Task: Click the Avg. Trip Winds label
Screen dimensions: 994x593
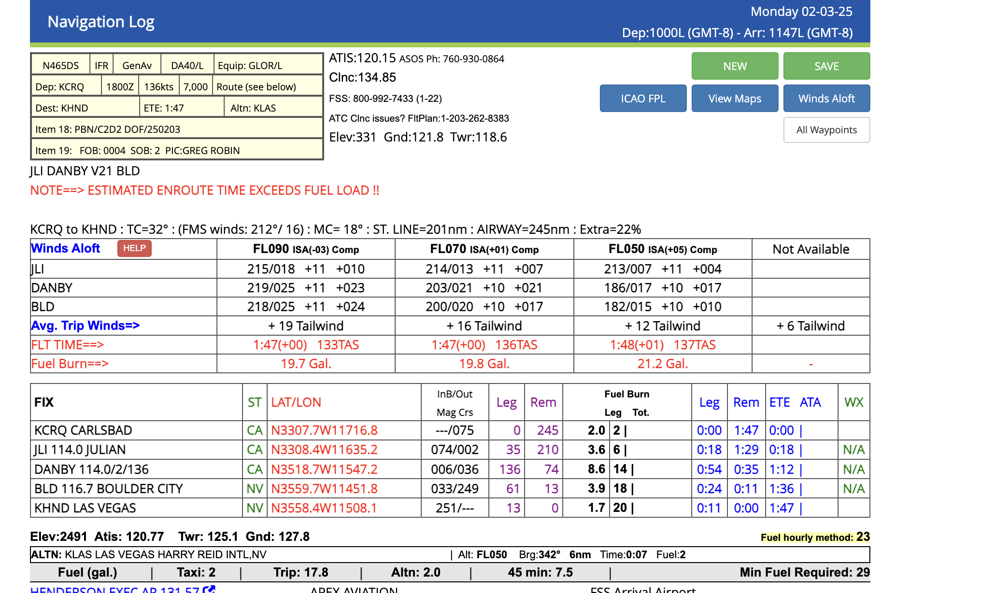Action: (85, 325)
